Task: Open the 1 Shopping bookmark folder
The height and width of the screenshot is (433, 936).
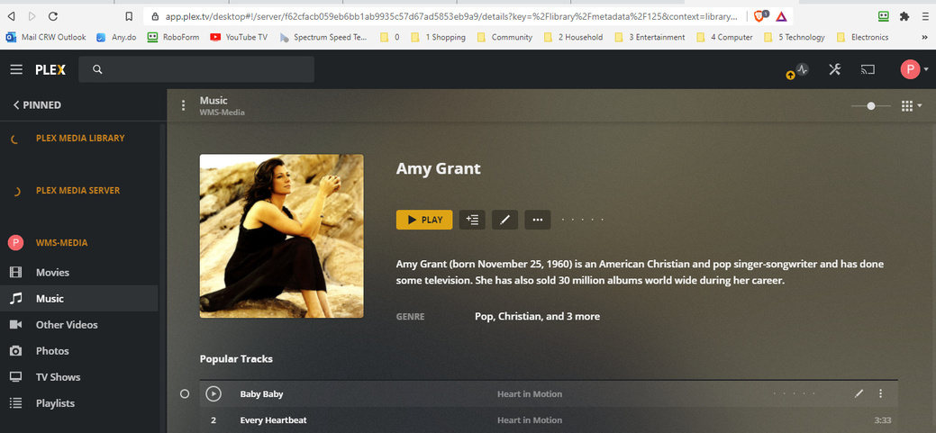Action: click(x=438, y=37)
